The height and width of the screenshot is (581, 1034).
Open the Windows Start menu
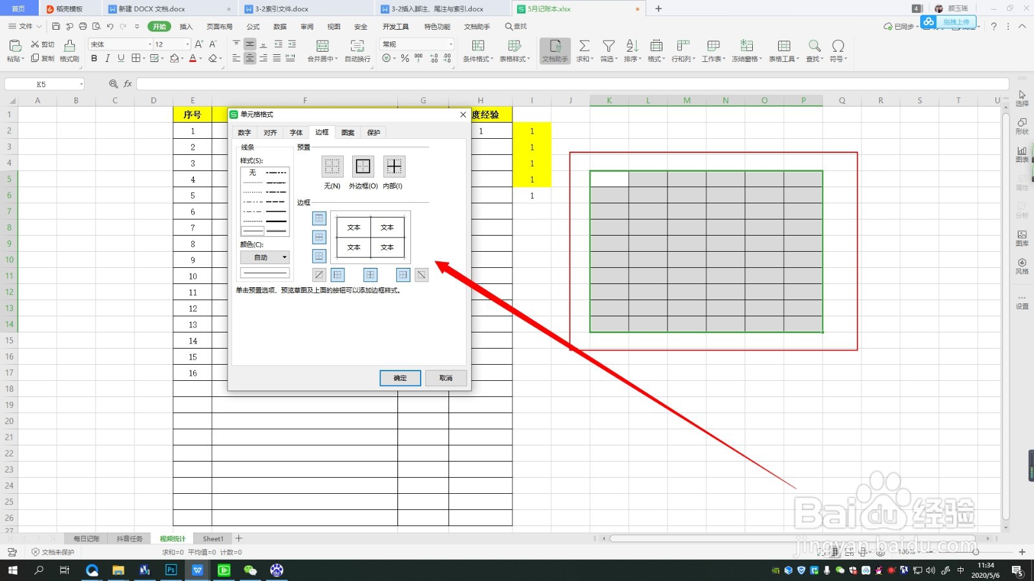13,570
